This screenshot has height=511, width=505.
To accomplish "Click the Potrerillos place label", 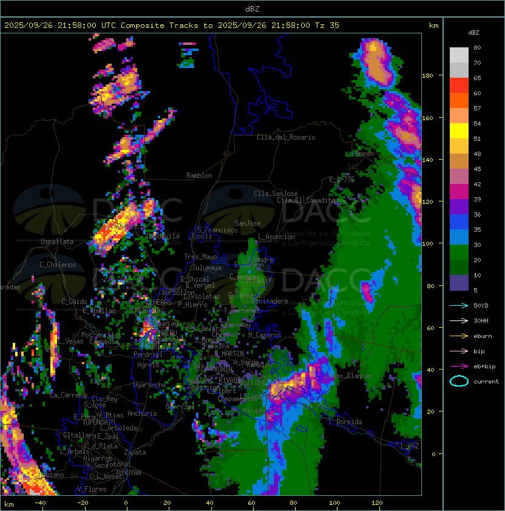I will [101, 335].
